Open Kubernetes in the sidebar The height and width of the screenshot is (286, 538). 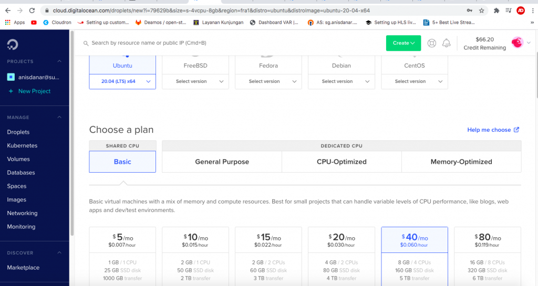click(22, 145)
